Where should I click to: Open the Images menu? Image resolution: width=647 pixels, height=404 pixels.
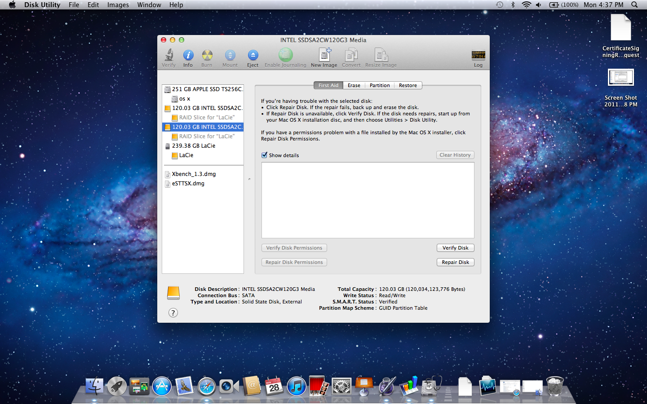[118, 5]
